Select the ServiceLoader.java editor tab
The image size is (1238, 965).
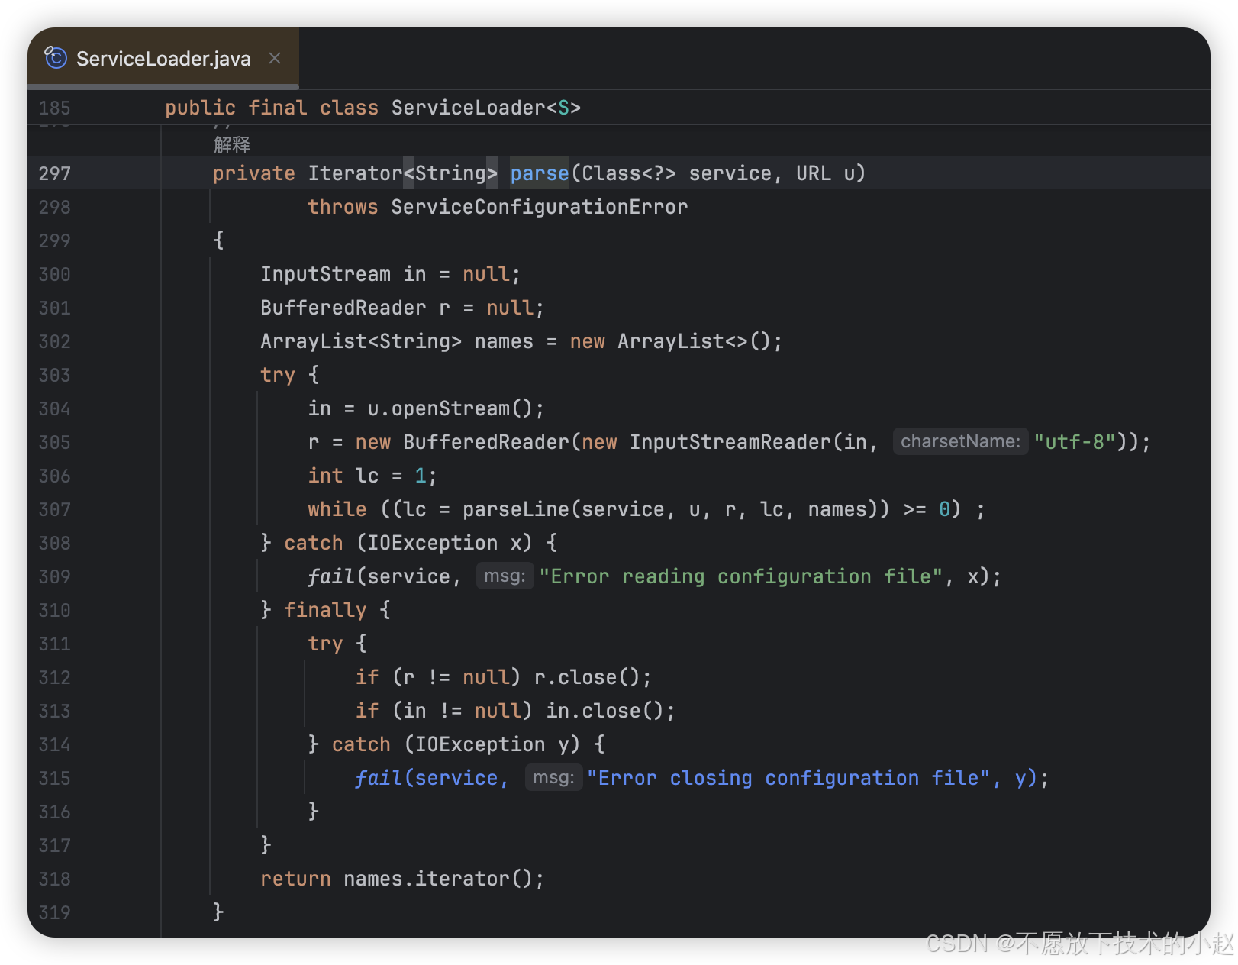(163, 59)
